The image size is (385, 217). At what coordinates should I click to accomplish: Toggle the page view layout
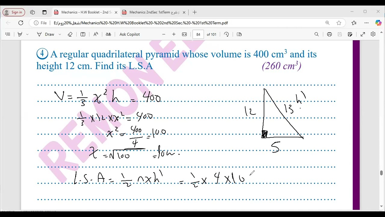(x=239, y=34)
